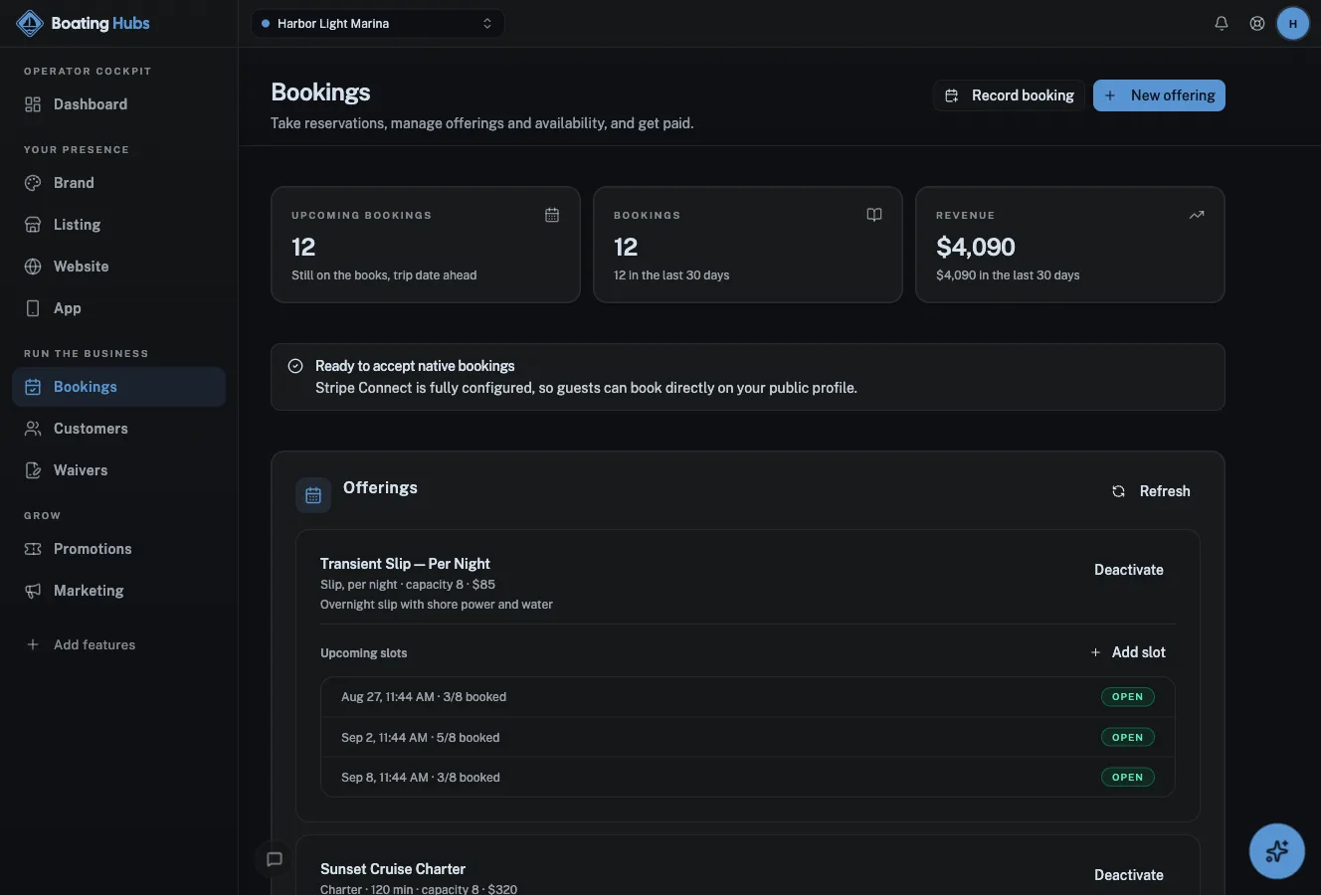
Task: Select the Aug 27 slot row
Action: pos(748,697)
